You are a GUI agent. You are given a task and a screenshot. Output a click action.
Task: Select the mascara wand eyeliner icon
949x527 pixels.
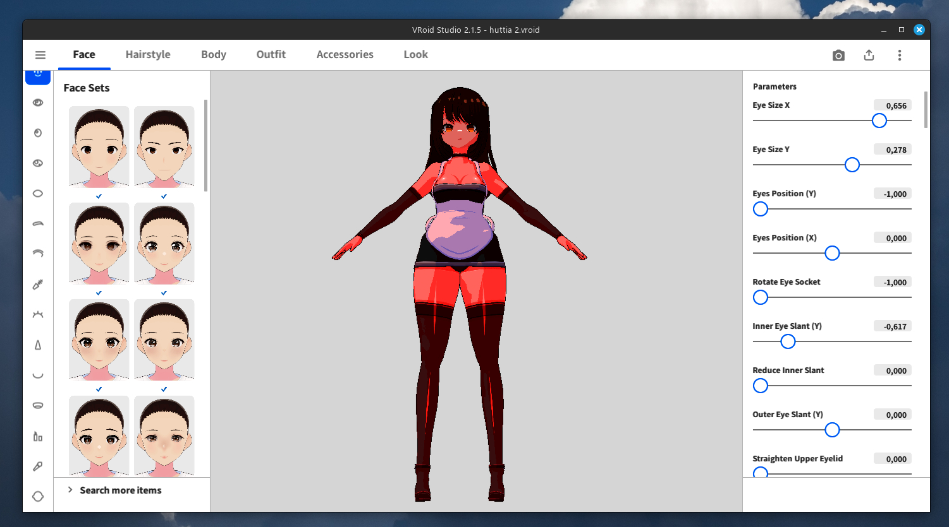[x=38, y=285]
